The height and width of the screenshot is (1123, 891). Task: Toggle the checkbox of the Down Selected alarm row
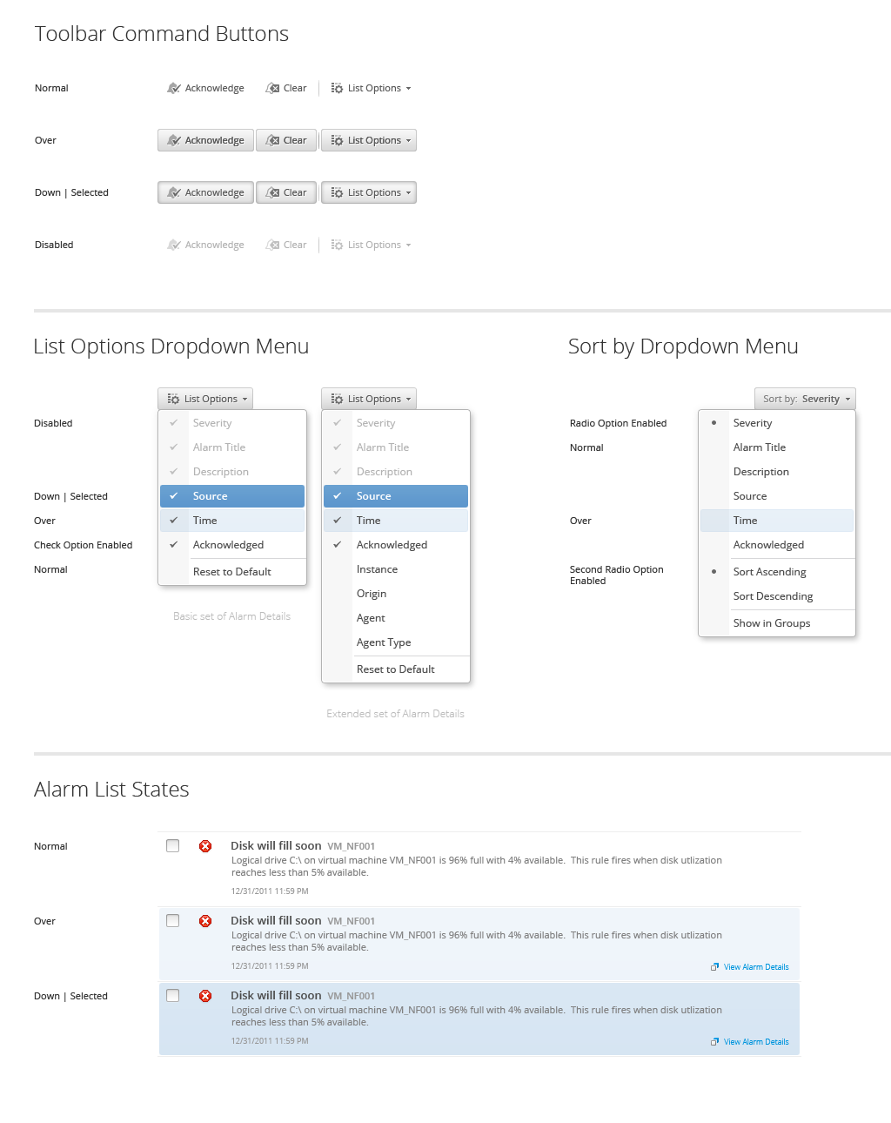click(x=173, y=996)
